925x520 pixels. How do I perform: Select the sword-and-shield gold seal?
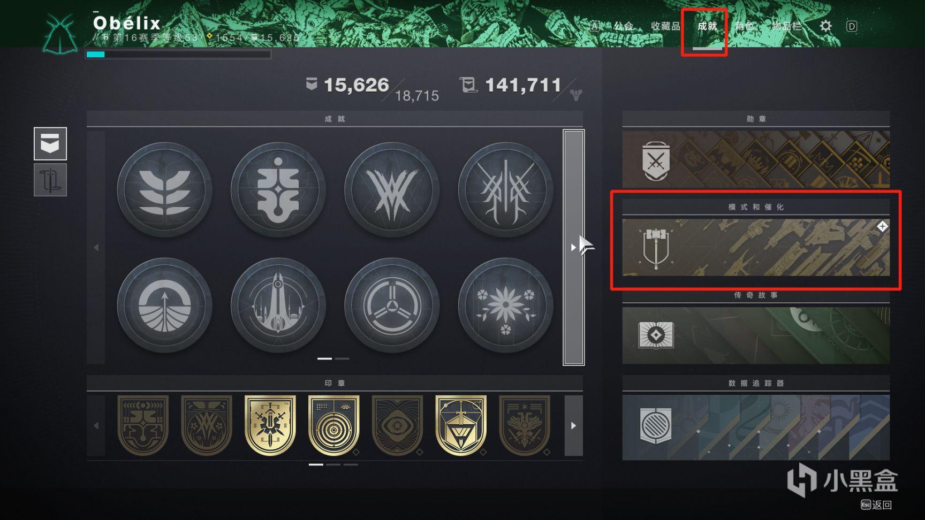[x=461, y=425]
